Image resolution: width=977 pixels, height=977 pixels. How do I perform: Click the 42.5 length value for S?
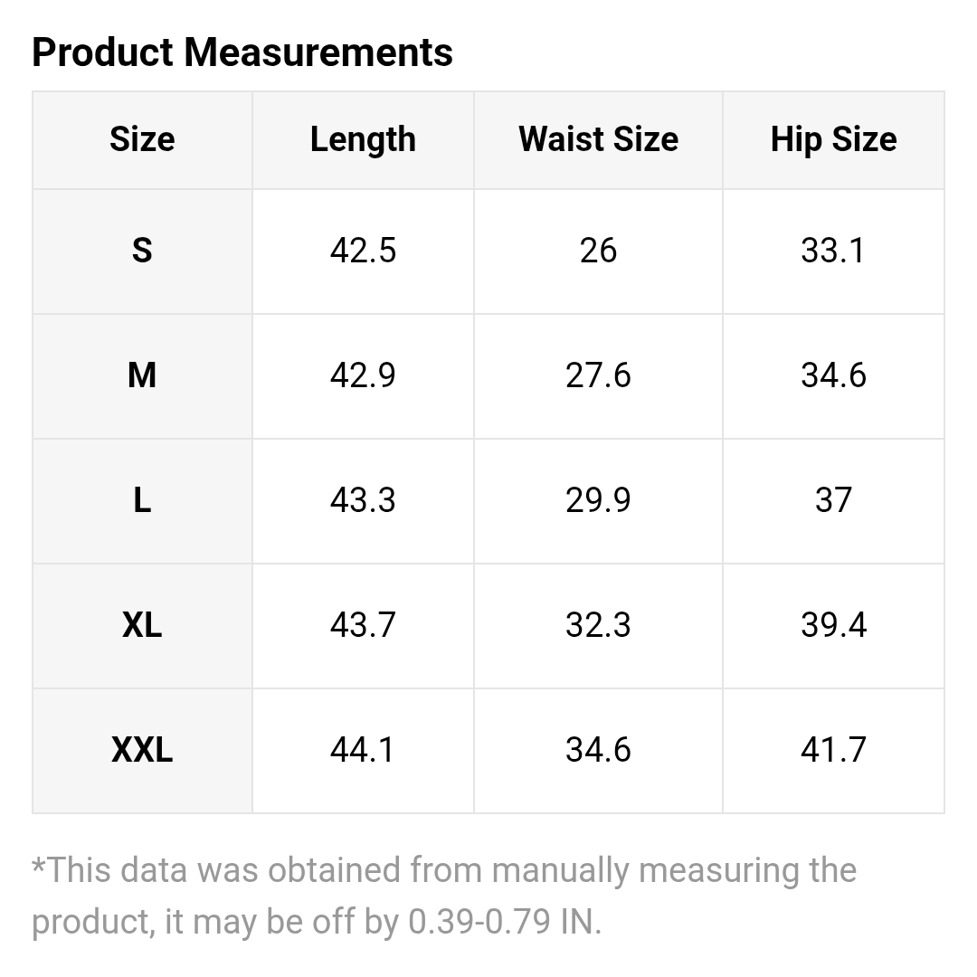coord(363,251)
